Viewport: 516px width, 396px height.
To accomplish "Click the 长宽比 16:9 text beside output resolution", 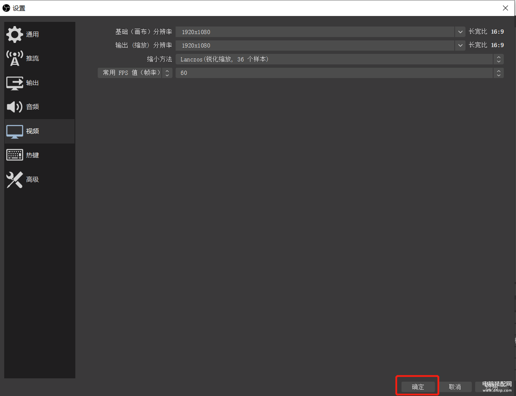I will [486, 45].
